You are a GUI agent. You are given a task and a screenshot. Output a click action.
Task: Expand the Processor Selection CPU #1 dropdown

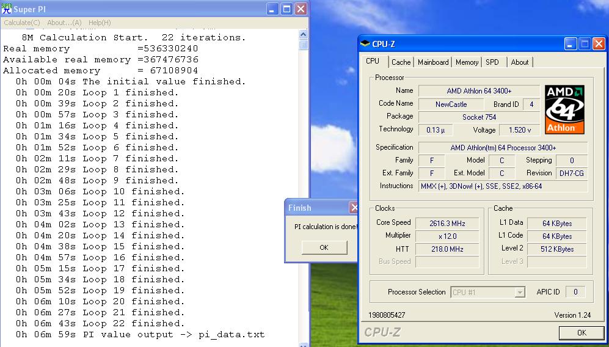[519, 292]
